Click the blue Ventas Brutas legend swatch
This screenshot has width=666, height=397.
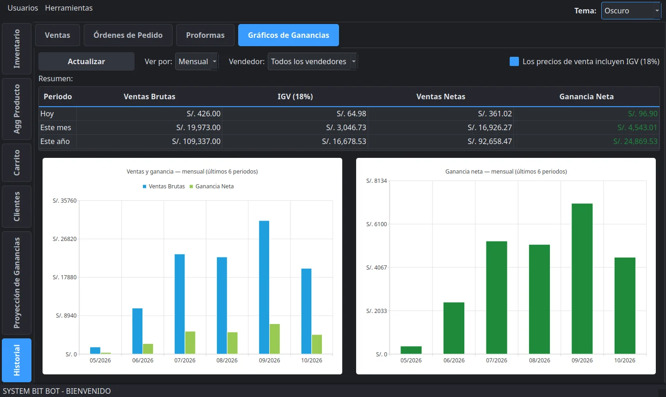click(145, 186)
